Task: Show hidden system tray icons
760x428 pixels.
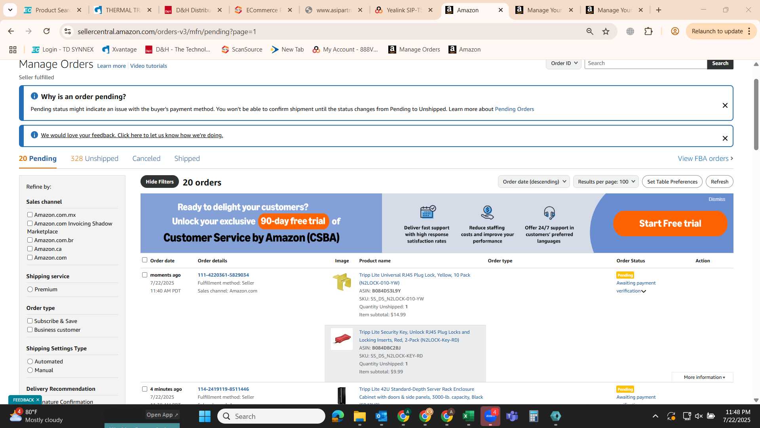Action: coord(655,416)
